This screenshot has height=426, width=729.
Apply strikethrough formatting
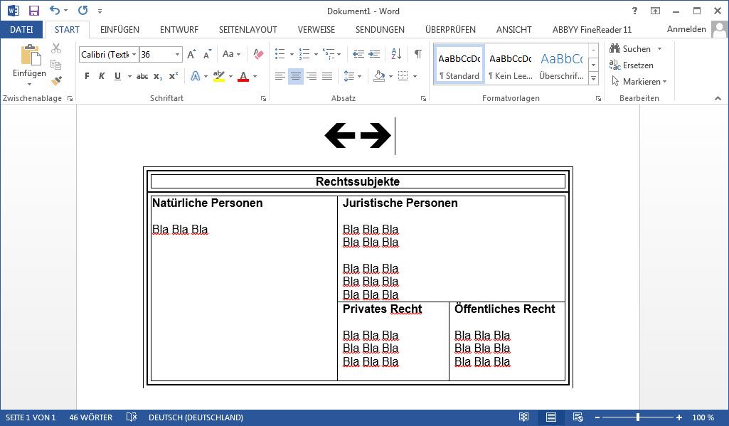(x=142, y=76)
